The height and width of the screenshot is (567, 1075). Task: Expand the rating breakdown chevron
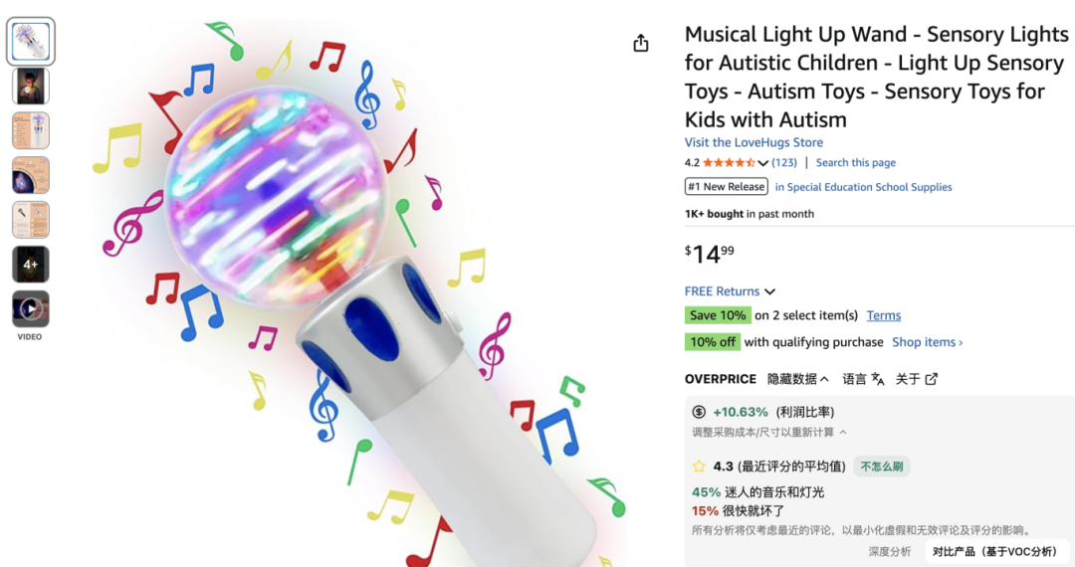tap(763, 163)
